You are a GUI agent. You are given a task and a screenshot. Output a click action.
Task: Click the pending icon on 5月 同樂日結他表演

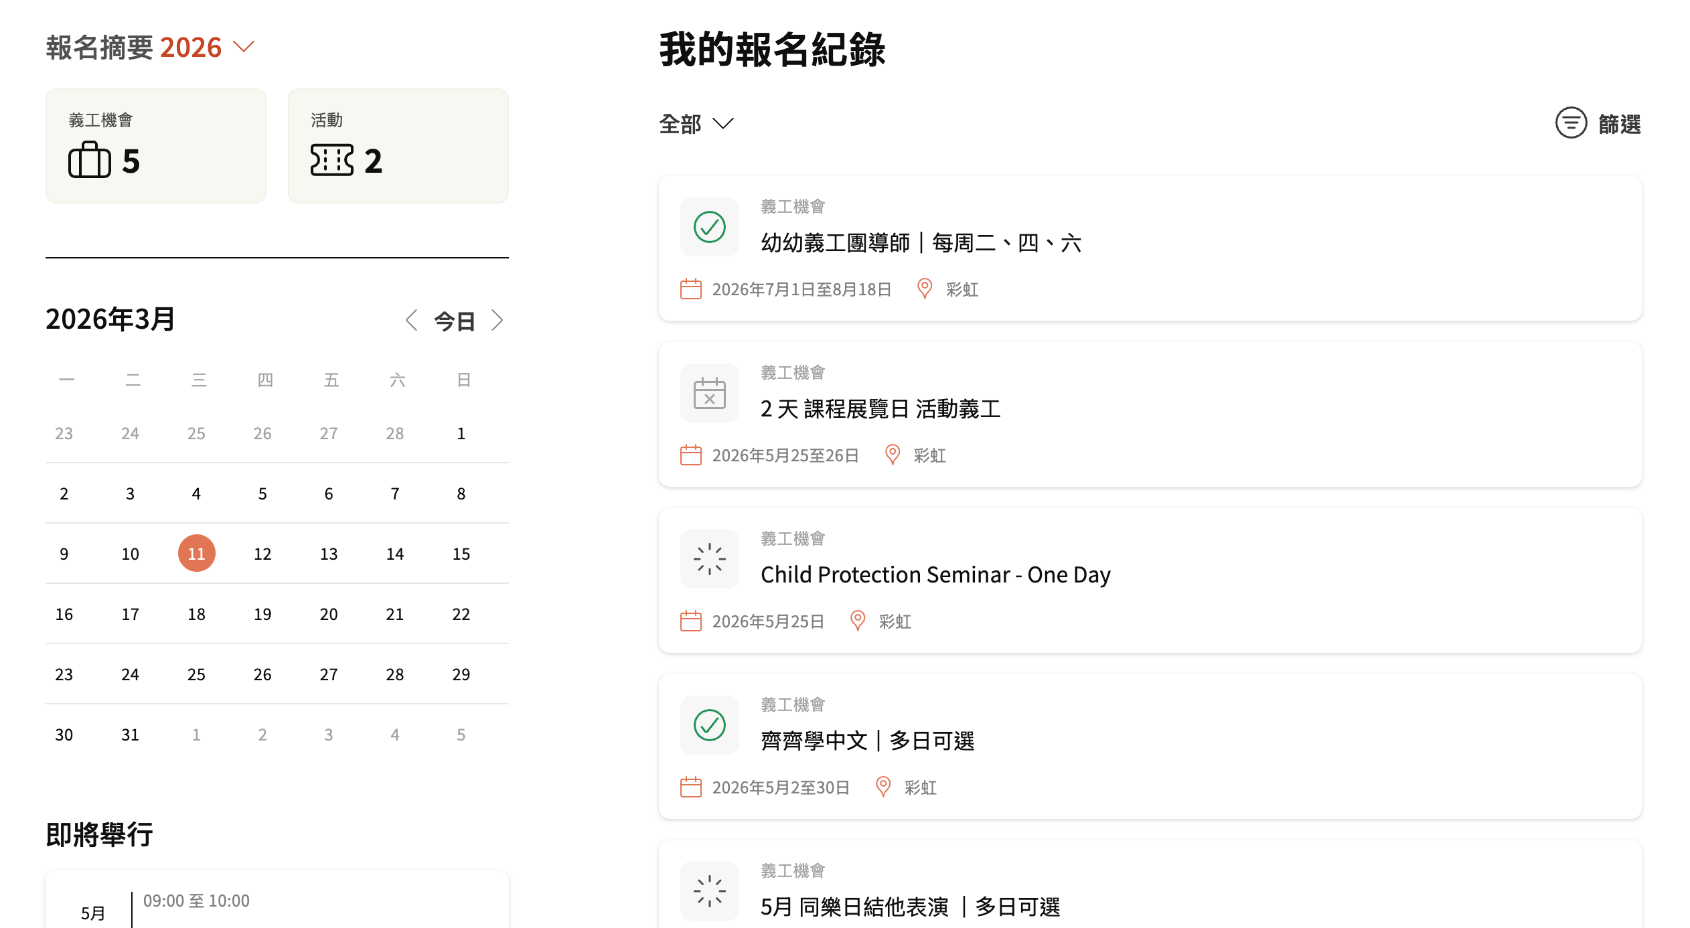709,891
